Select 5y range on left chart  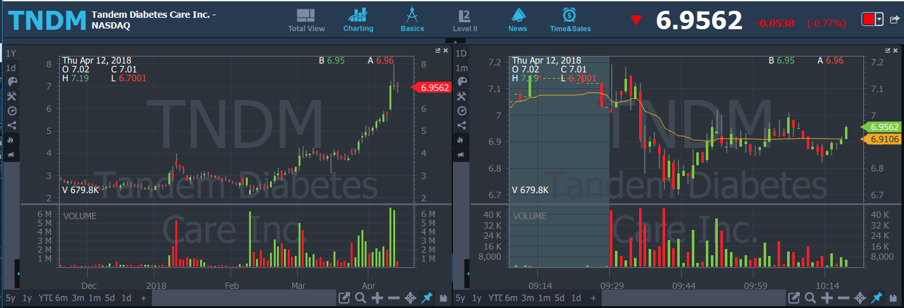click(11, 298)
